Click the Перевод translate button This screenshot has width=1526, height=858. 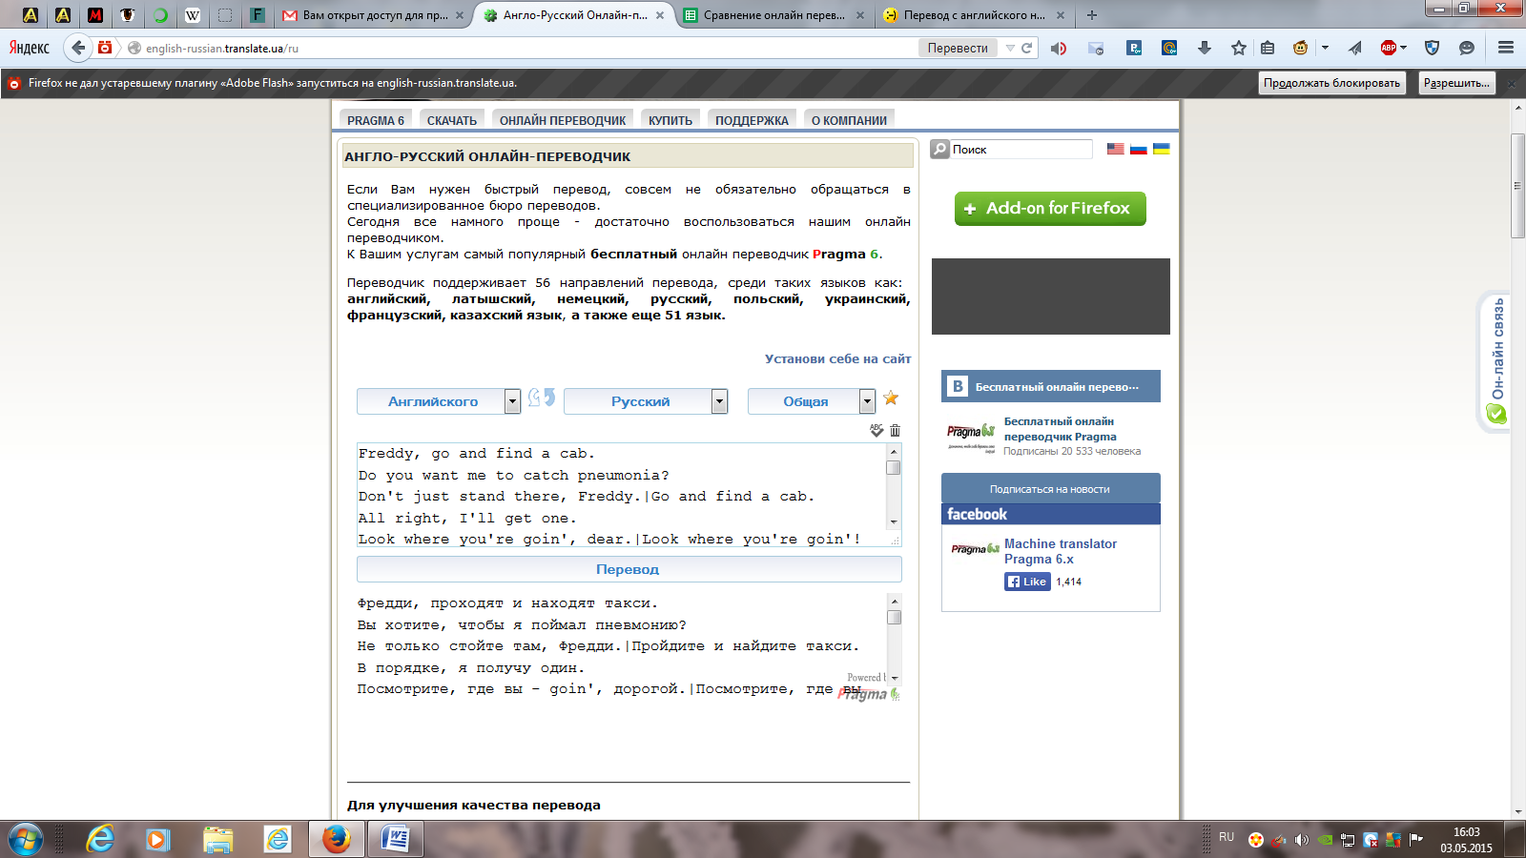tap(629, 569)
